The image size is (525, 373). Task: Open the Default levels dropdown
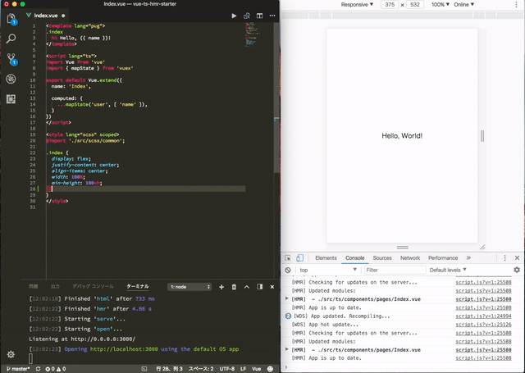pyautogui.click(x=448, y=270)
